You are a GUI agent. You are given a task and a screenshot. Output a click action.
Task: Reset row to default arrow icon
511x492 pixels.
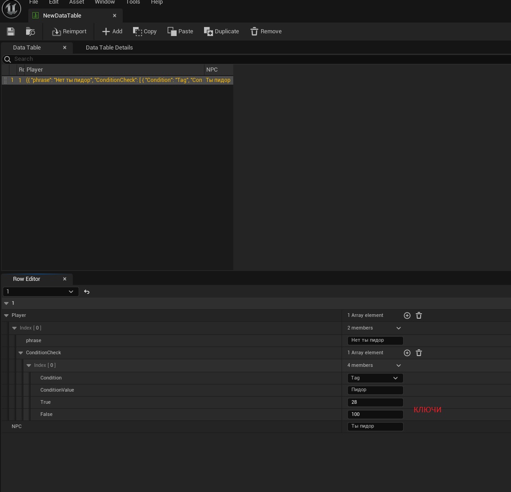point(87,292)
